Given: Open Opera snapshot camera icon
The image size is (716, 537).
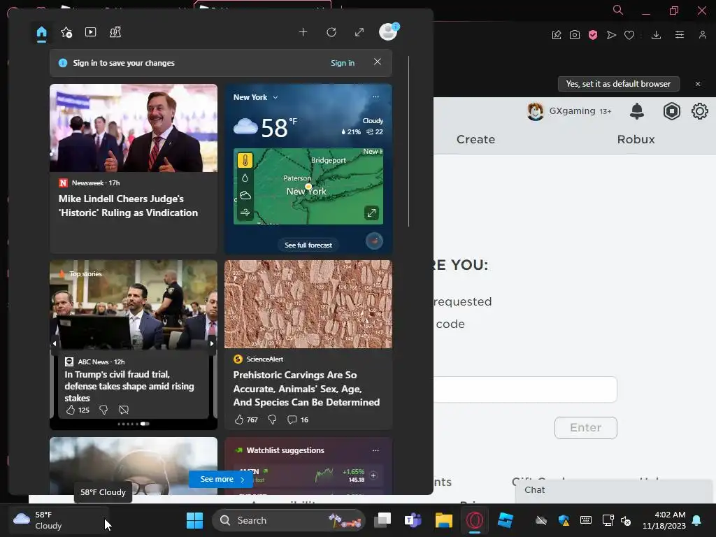Looking at the screenshot, I should point(575,35).
